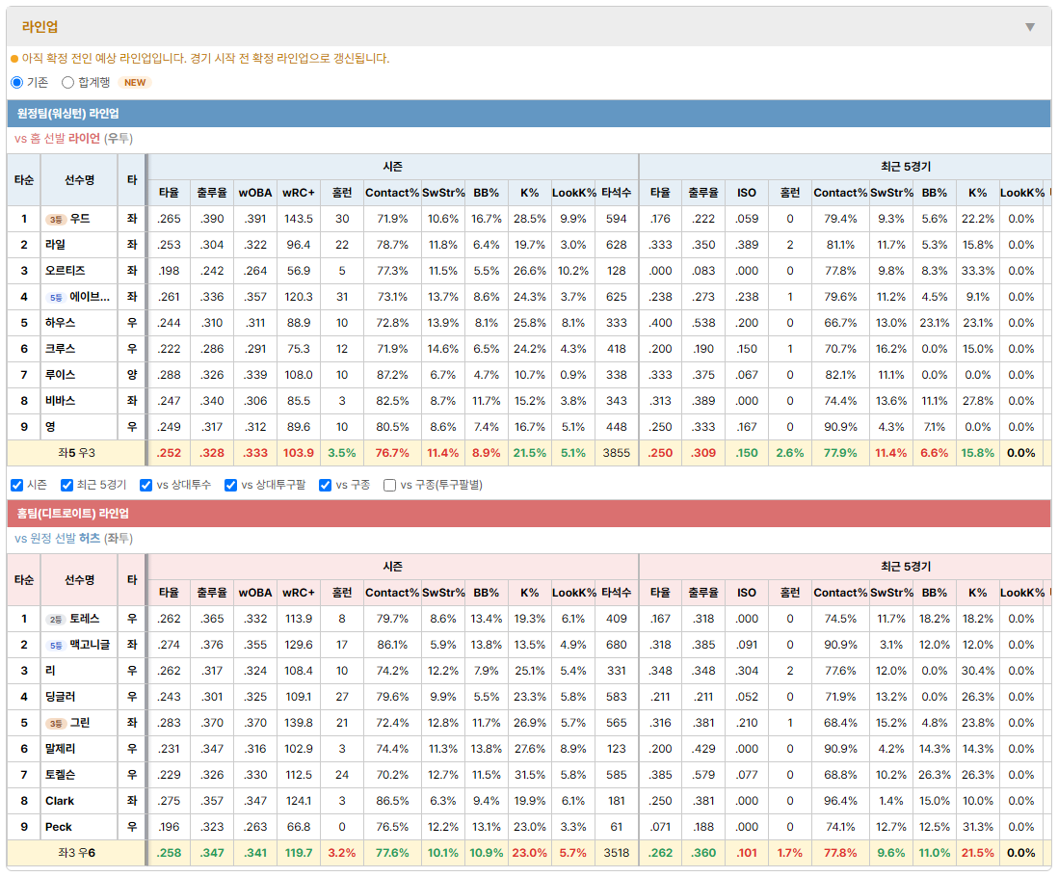Image resolution: width=1058 pixels, height=877 pixels.
Task: Click the 좌3 우6 summary cell
Action: 77,854
